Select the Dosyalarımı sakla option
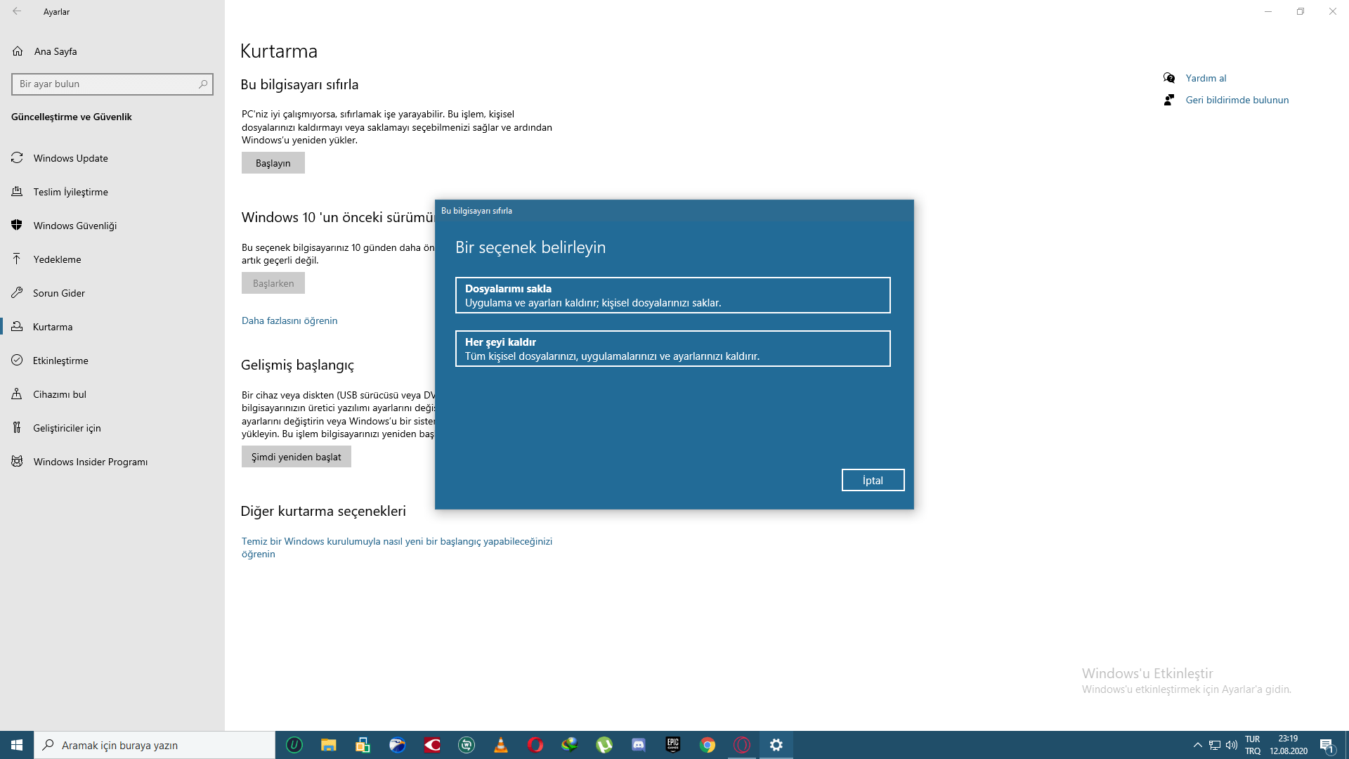The height and width of the screenshot is (759, 1349). tap(672, 295)
